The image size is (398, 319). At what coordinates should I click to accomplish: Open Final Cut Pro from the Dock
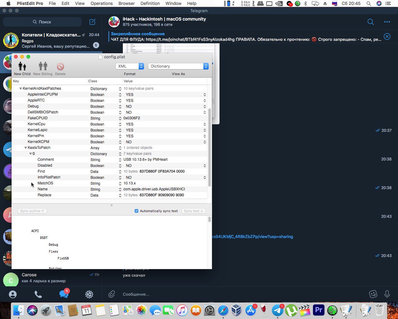click(305, 310)
